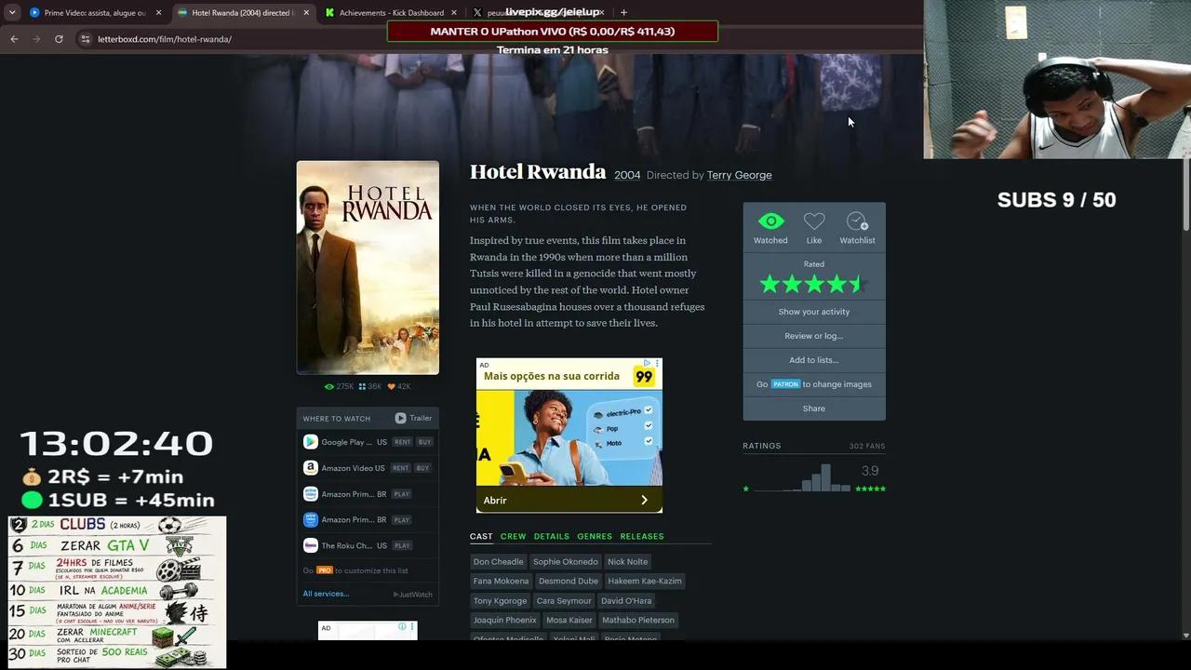Like the film with the heart icon
This screenshot has height=670, width=1191.
[814, 221]
